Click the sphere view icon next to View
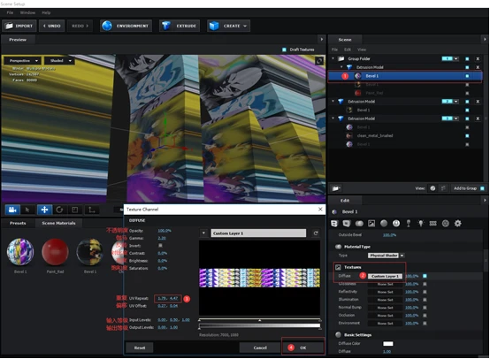This screenshot has width=490, height=359. point(433,188)
